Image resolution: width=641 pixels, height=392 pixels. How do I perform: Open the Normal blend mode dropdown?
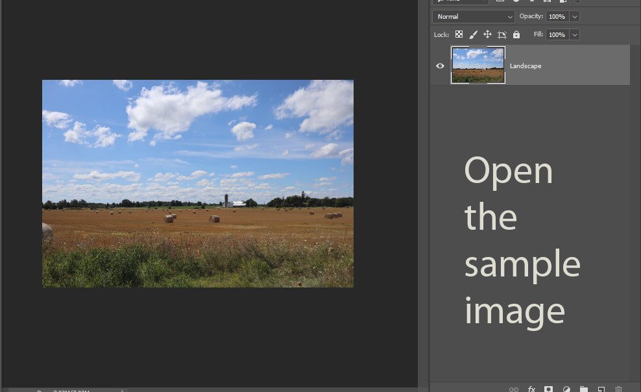tap(474, 16)
